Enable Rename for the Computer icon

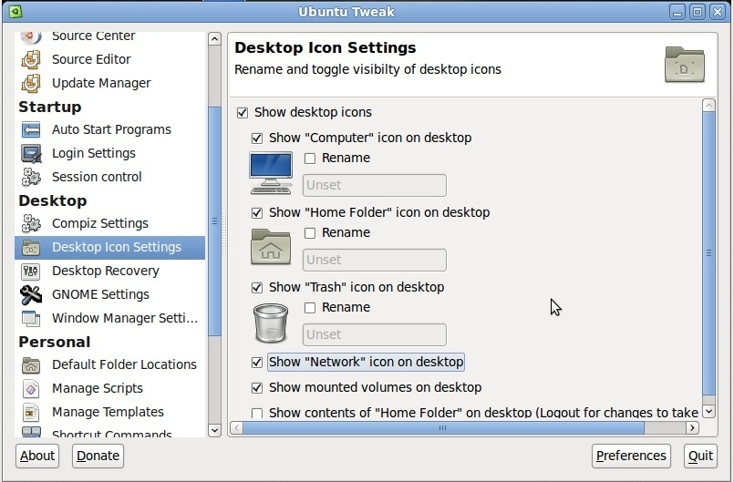[x=310, y=159]
